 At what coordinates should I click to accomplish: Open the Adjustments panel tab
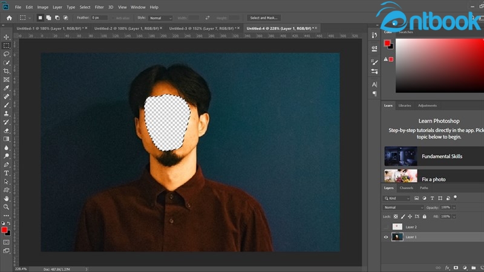[x=427, y=105]
